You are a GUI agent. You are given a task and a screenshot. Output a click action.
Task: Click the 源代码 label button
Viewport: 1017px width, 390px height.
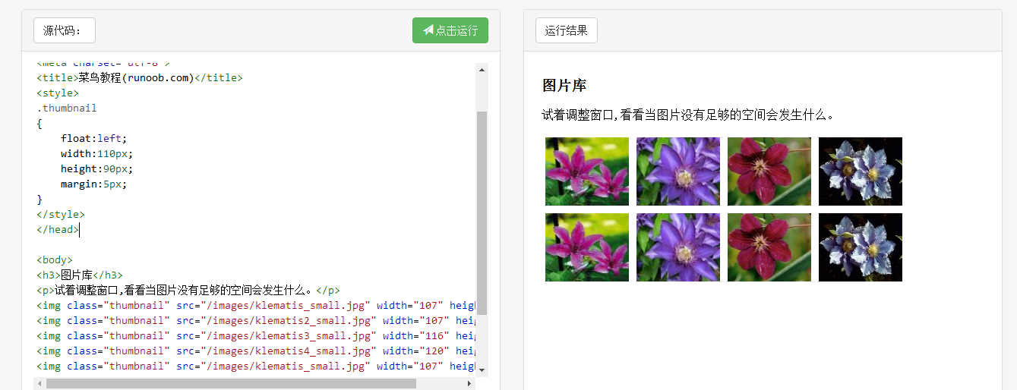point(65,30)
